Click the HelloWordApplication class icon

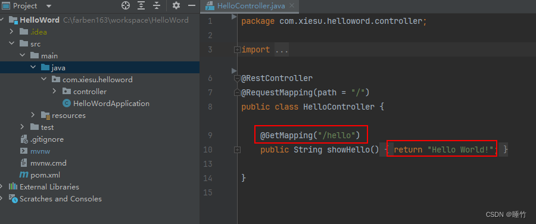[x=66, y=103]
